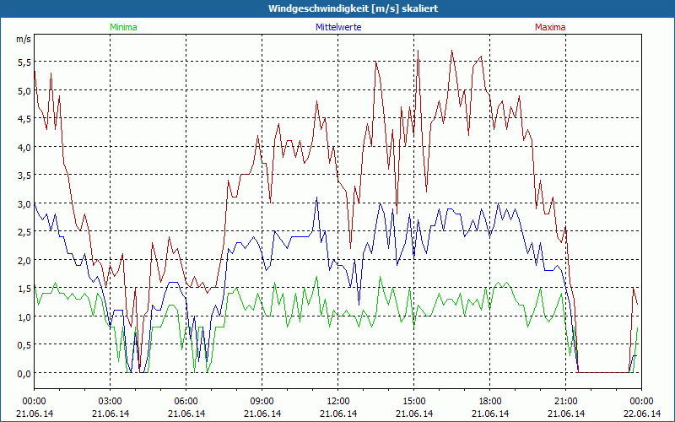Click the 15:00 time axis label
The height and width of the screenshot is (422, 675).
pos(414,402)
